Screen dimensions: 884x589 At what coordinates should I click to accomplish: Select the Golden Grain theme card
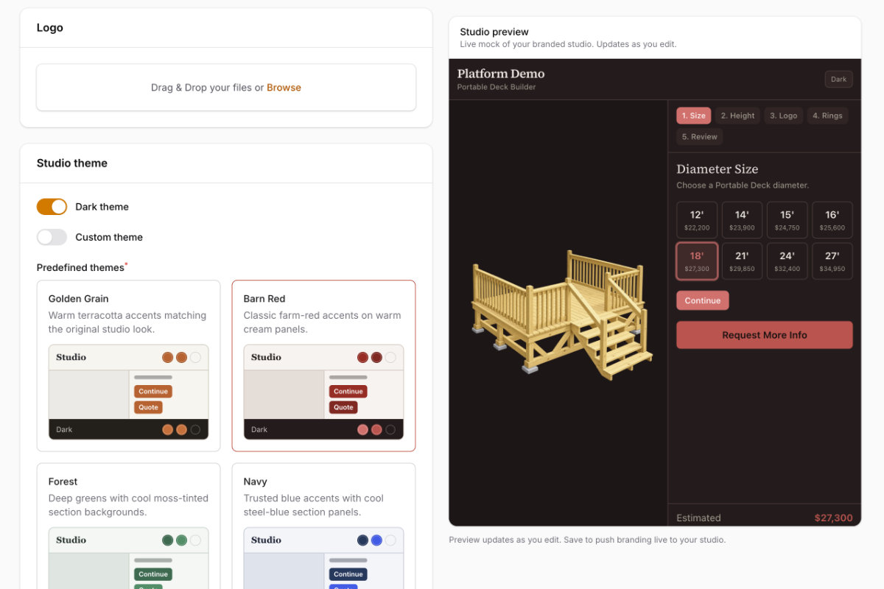coord(128,365)
